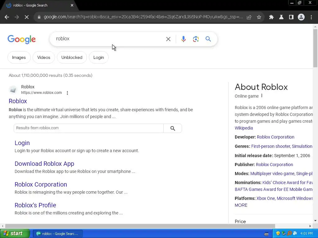This screenshot has width=318, height=238.
Task: Close the roblox Google Search tab
Action: point(72,5)
